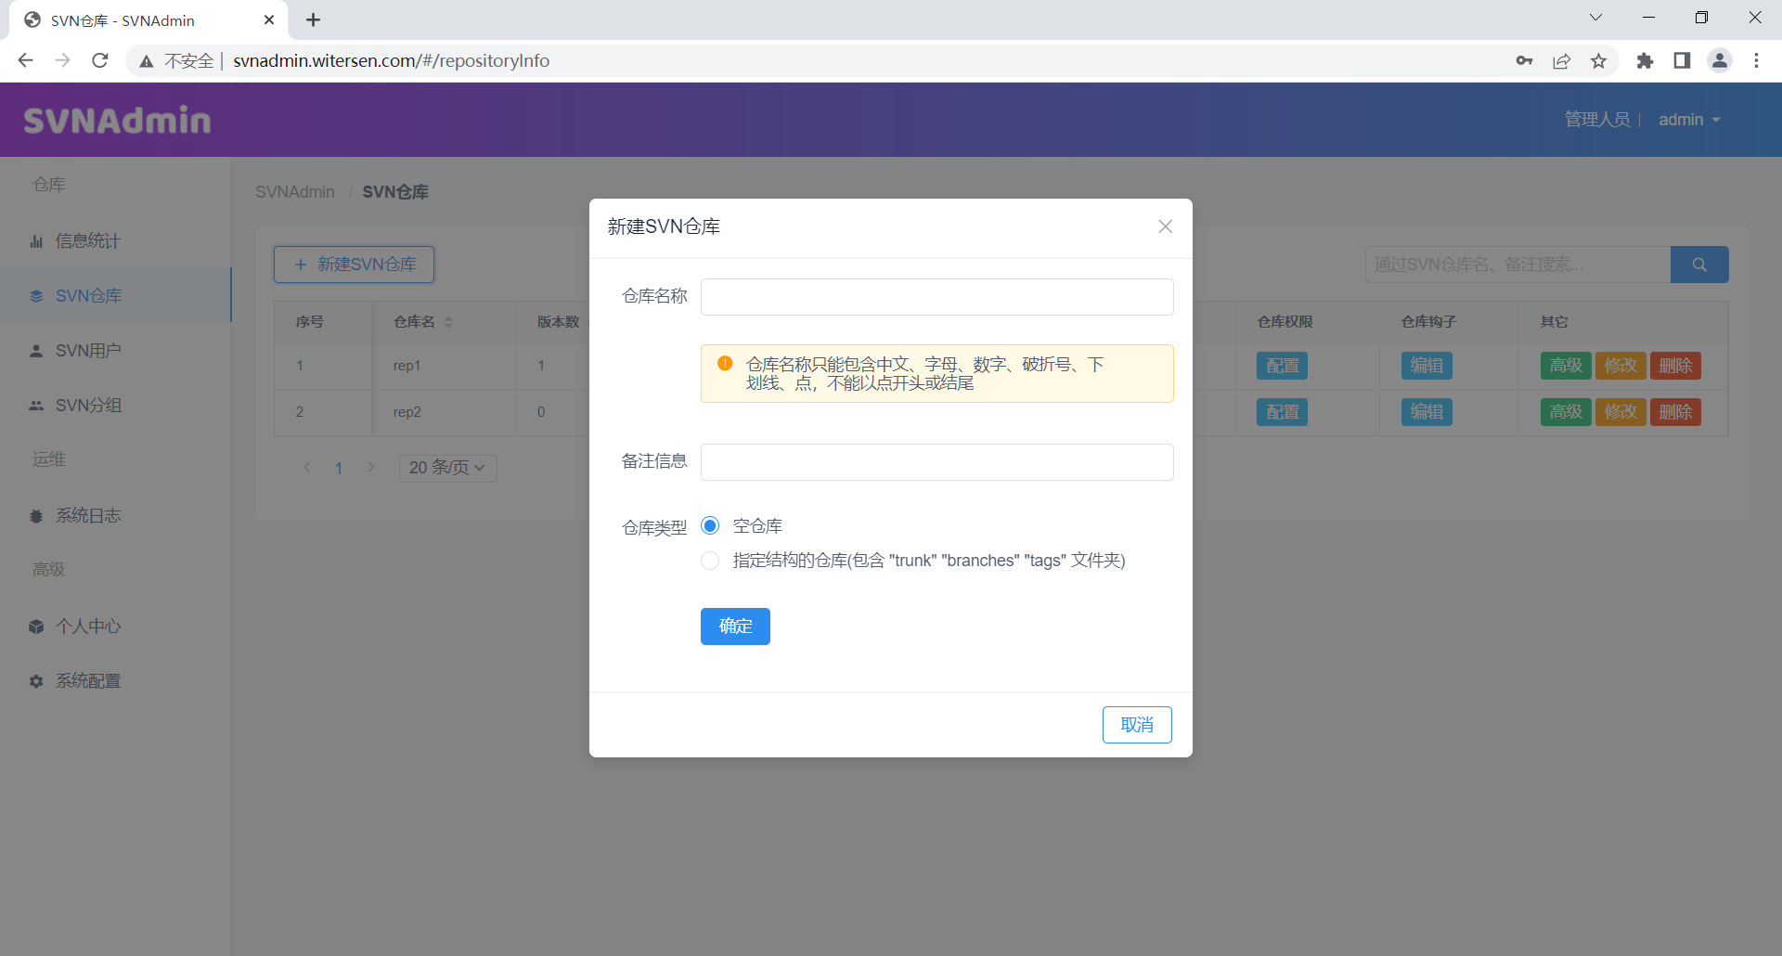Open the browser extensions puzzle icon
Screen dimensions: 1782x956
[x=1645, y=60]
